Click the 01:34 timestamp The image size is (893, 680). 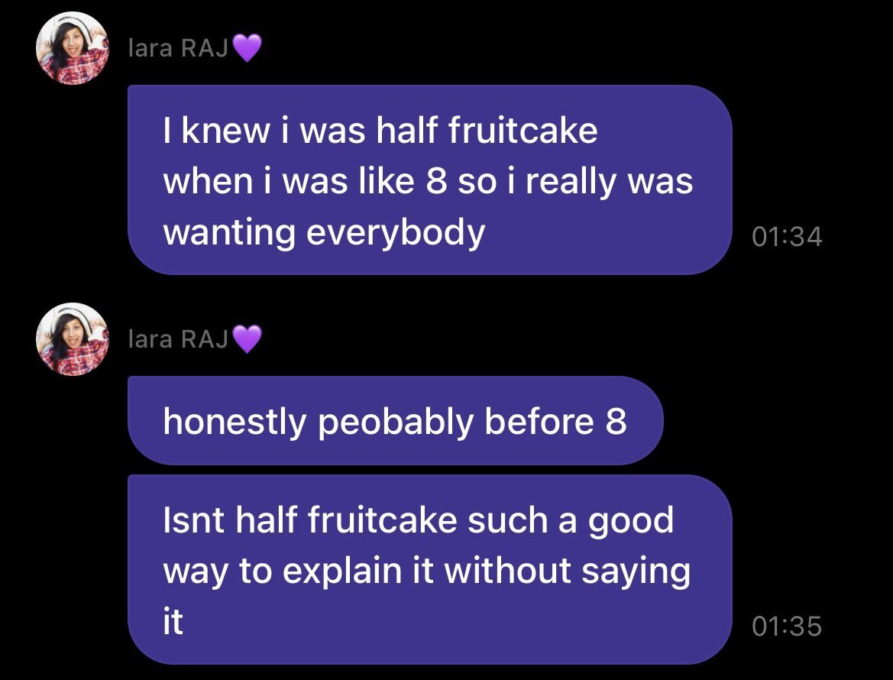[787, 237]
